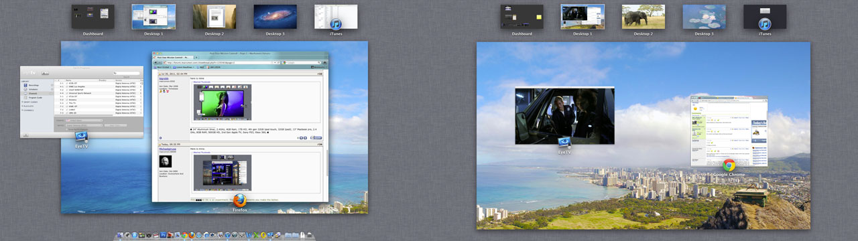
Task: Select the Firefox browser window preview
Action: [x=240, y=127]
